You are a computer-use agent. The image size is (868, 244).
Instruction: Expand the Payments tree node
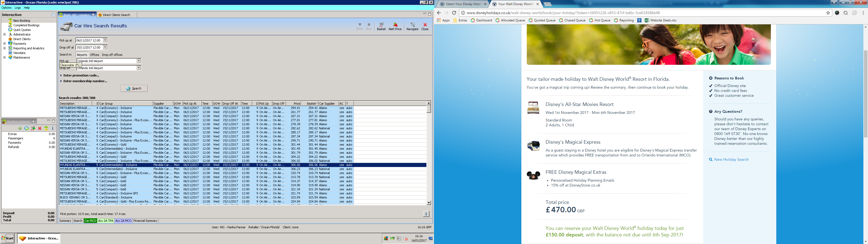[x=4, y=43]
